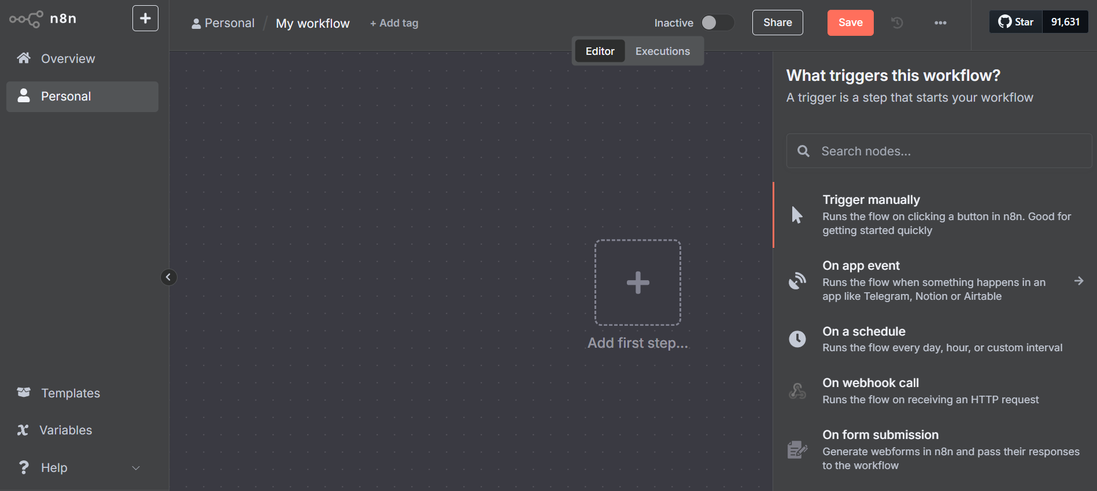1097x491 pixels.
Task: Click the n8n logo icon
Action: coord(26,19)
